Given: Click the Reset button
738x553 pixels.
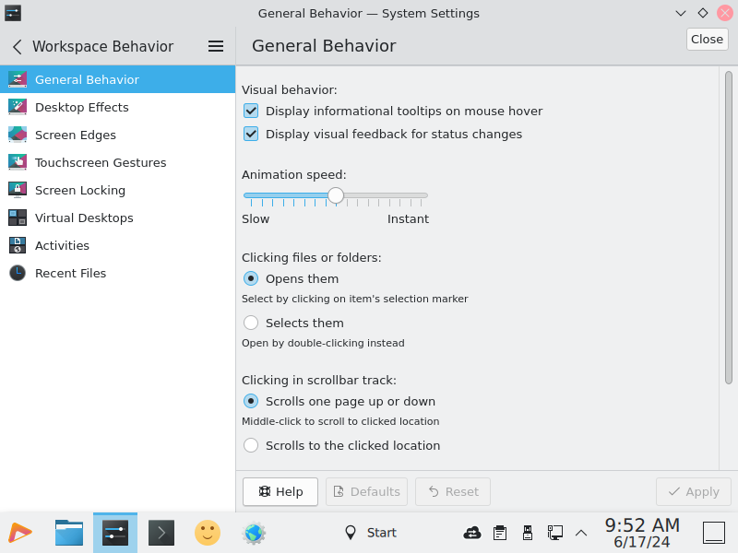Looking at the screenshot, I should 453,492.
